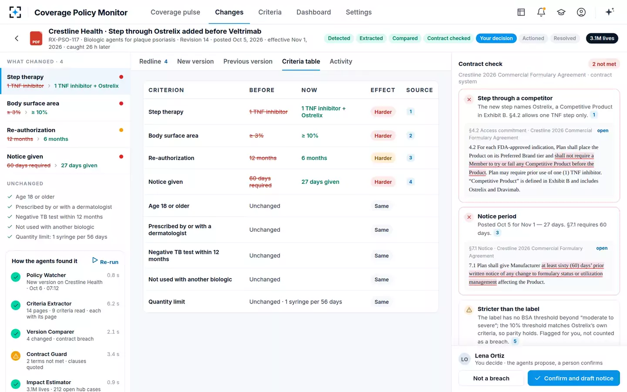Go back with the left chevron arrow

17,38
